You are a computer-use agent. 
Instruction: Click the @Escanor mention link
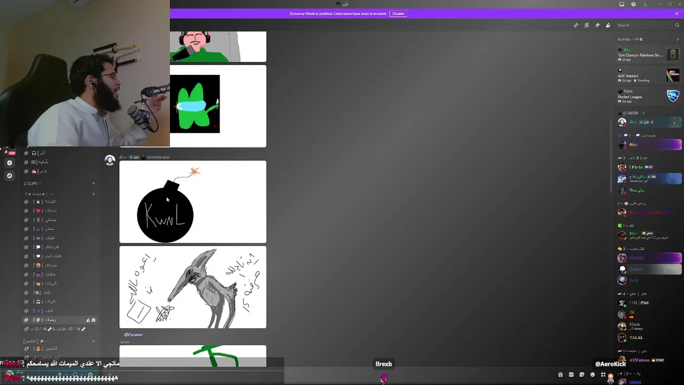coord(134,335)
